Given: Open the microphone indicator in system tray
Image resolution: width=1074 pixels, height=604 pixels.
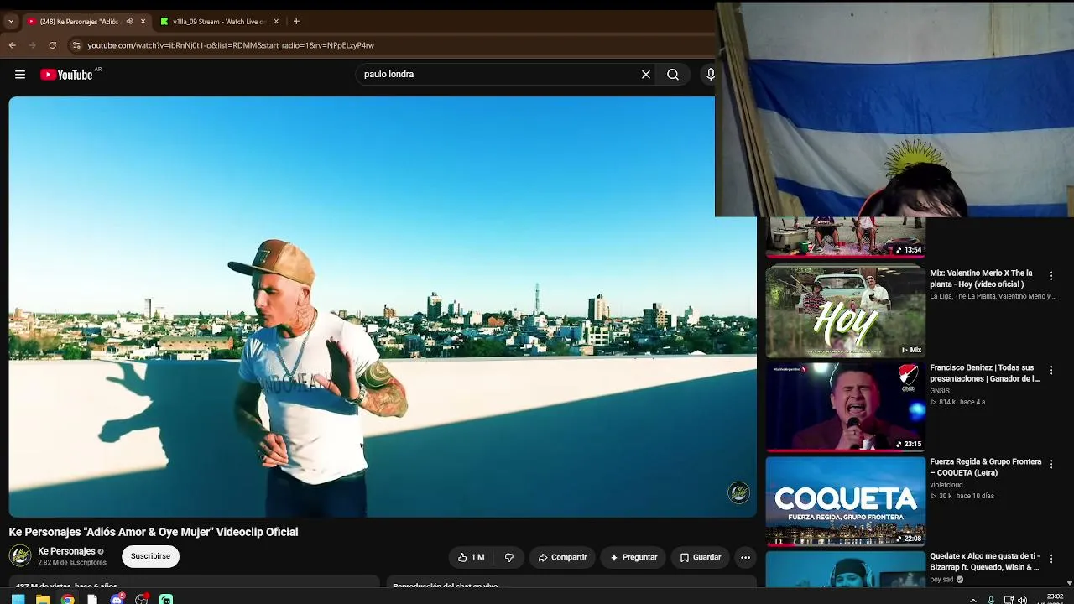Looking at the screenshot, I should click(x=991, y=600).
